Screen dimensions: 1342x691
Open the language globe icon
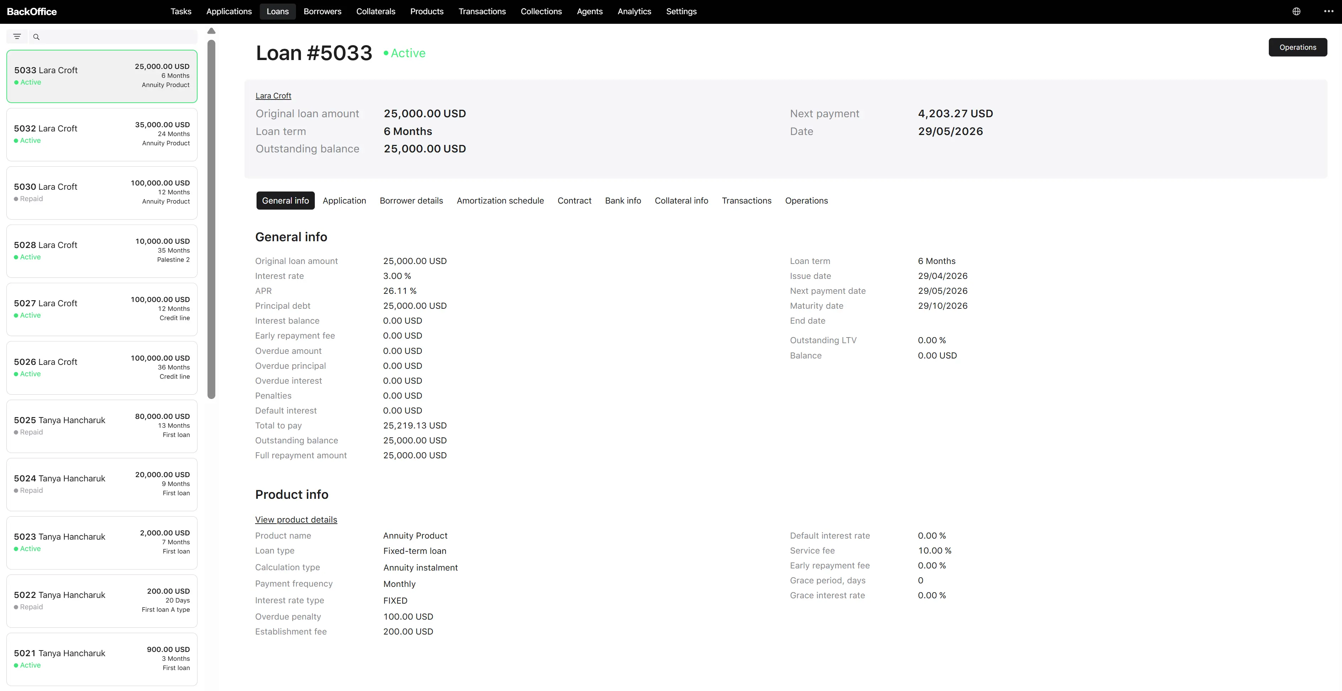pyautogui.click(x=1296, y=11)
